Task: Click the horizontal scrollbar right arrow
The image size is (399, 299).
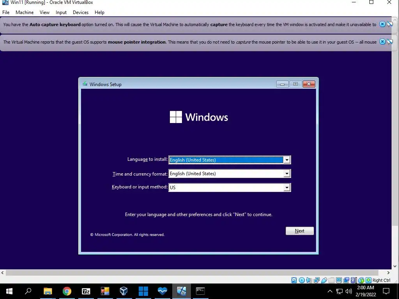Action: (388, 273)
